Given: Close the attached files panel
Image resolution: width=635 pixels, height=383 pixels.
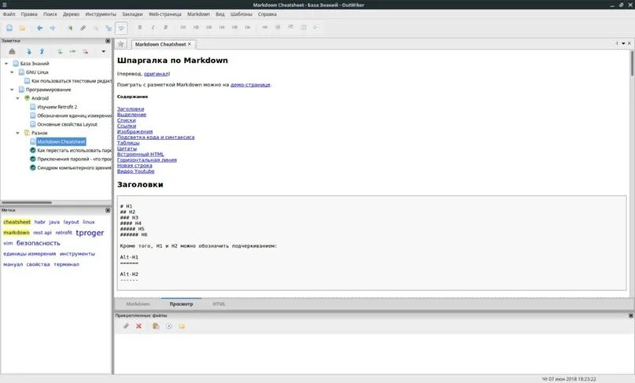Looking at the screenshot, I should point(630,315).
